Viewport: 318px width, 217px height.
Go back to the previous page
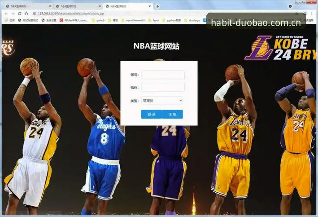click(x=6, y=13)
